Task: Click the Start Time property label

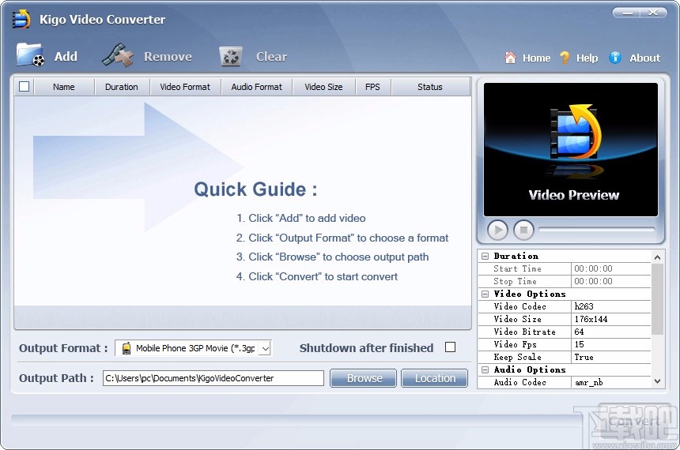Action: 517,269
